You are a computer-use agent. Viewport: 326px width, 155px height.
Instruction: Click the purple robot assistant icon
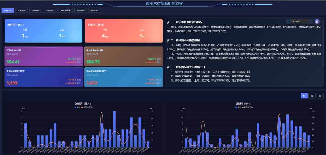click(317, 21)
